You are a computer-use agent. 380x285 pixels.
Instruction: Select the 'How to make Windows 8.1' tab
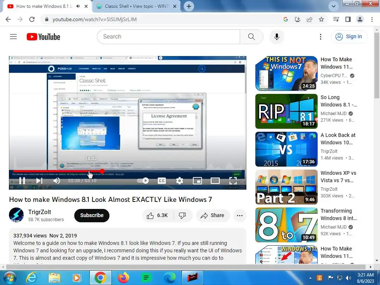(x=44, y=6)
